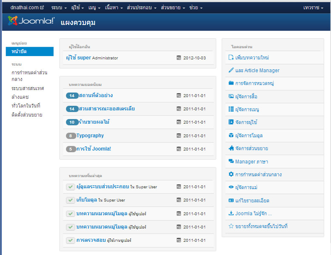Click the cube icon for ผู้จัดการโมดูล
This screenshot has width=331, height=255.
pos(231,135)
